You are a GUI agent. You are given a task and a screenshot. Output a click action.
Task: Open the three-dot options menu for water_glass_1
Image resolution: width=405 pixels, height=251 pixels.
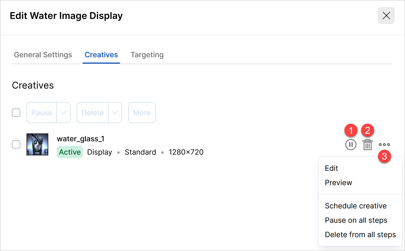click(384, 145)
